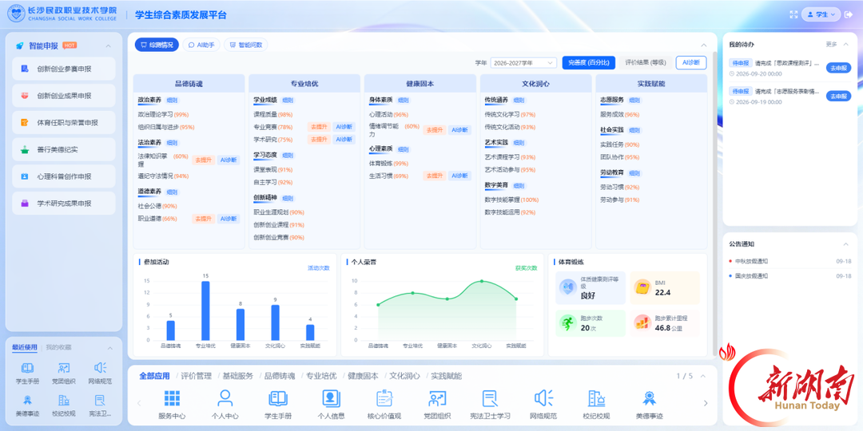
Task: Open the 服务中心 app grid icon
Action: 172,398
